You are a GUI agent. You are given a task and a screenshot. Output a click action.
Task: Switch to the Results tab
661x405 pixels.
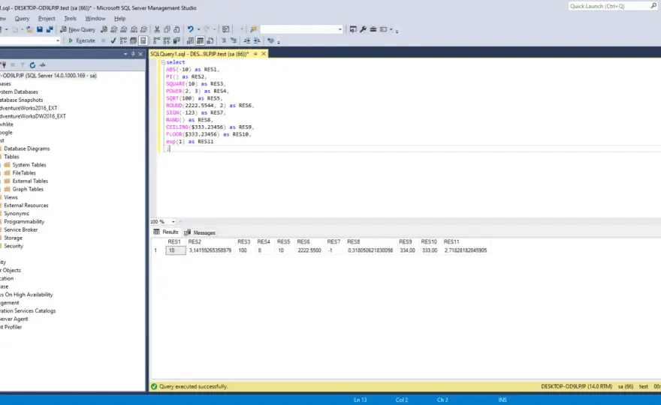click(x=166, y=232)
